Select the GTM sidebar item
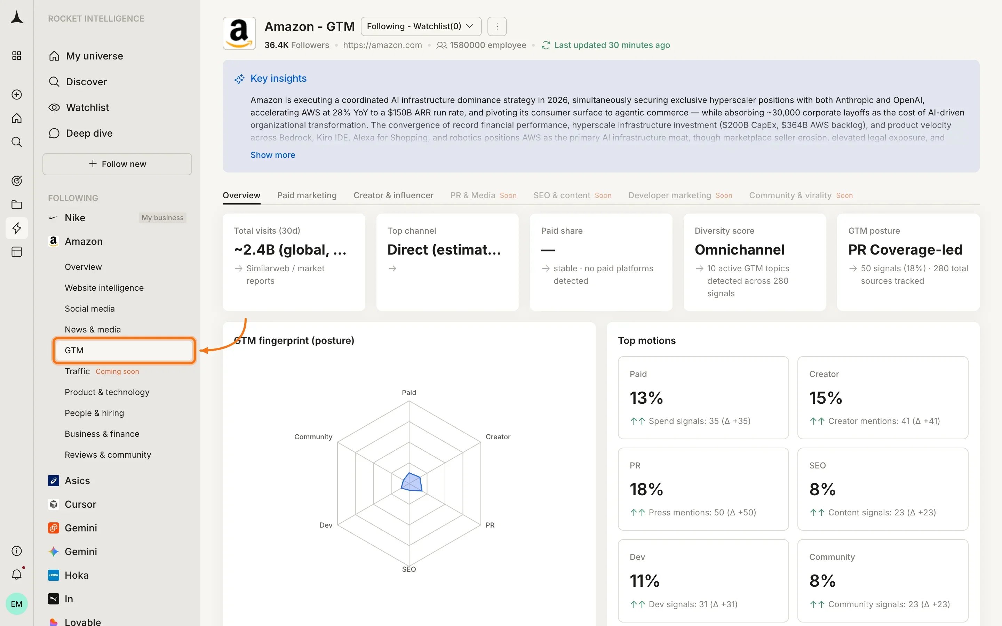 pos(124,350)
